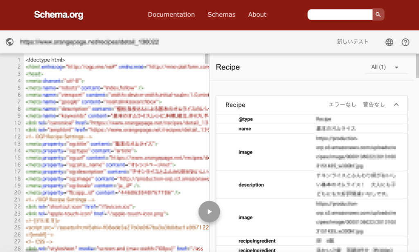Open the About menu item
The image size is (419, 252).
[257, 15]
